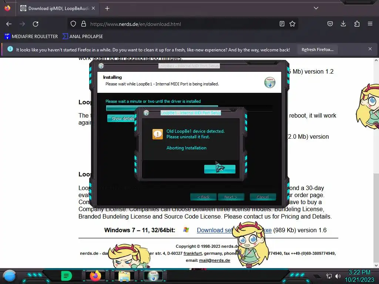Image resolution: width=379 pixels, height=284 pixels.
Task: Click the Firefox back arrow
Action: 9,24
